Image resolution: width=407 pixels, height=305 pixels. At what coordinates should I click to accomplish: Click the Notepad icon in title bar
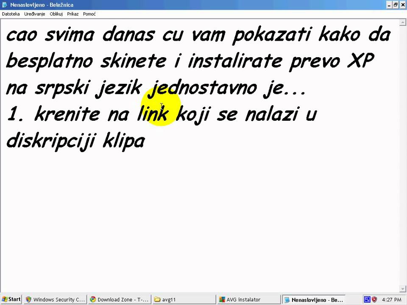[x=4, y=5]
